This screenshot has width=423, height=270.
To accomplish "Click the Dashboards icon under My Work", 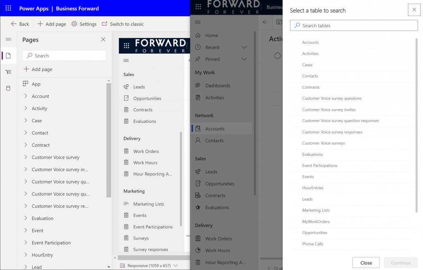I will pyautogui.click(x=198, y=85).
